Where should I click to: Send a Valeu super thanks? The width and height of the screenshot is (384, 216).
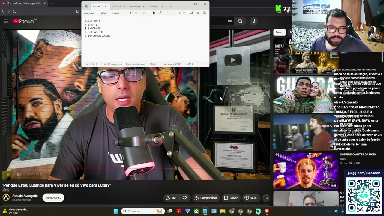pos(251,198)
